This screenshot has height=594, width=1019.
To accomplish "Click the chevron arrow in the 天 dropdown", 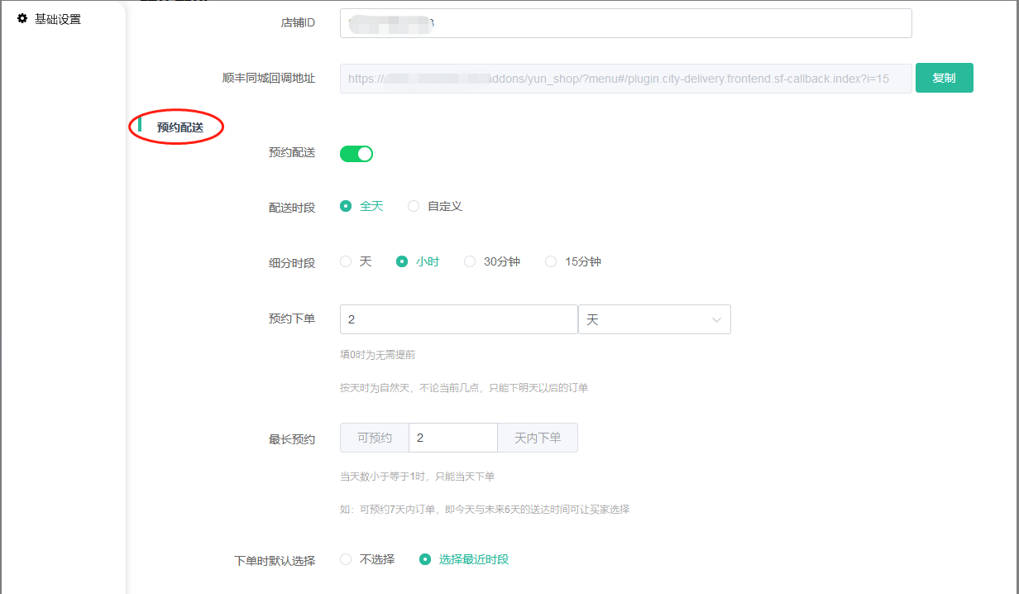I will 716,319.
